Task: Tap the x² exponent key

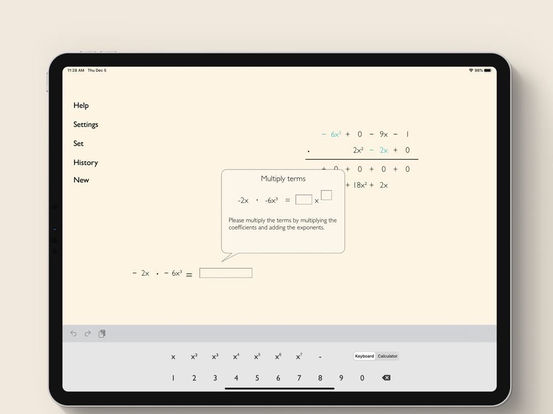Action: pos(194,357)
